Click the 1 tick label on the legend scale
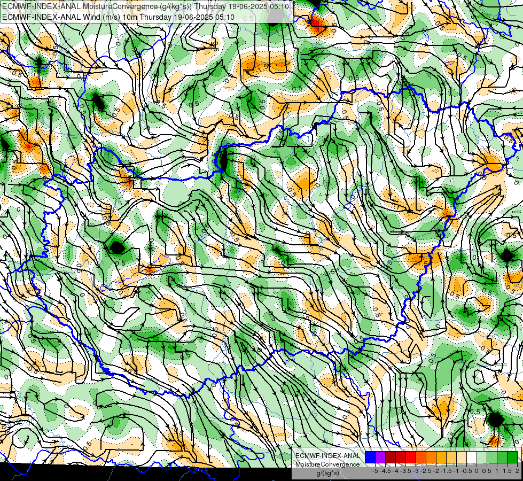 [x=497, y=471]
